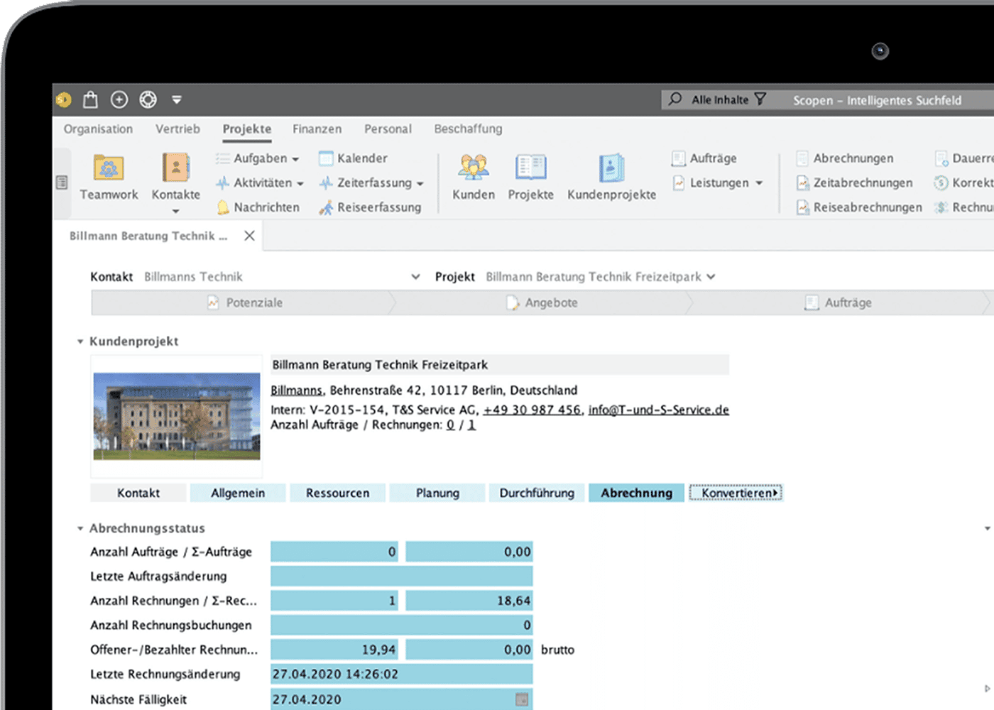Click the Kontakte icon
The width and height of the screenshot is (994, 710).
(175, 168)
